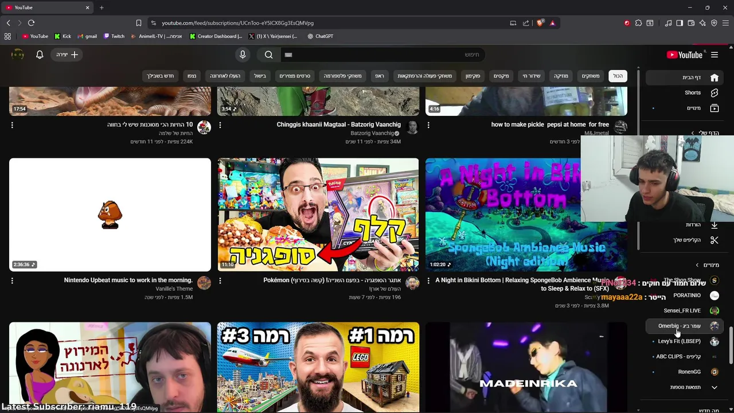Viewport: 734px width, 413px height.
Task: Open the LEGO רמה #1 video thumbnail
Action: click(x=318, y=367)
